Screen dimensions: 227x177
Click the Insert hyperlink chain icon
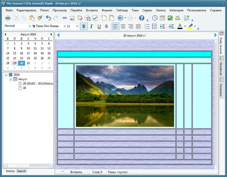click(x=64, y=18)
